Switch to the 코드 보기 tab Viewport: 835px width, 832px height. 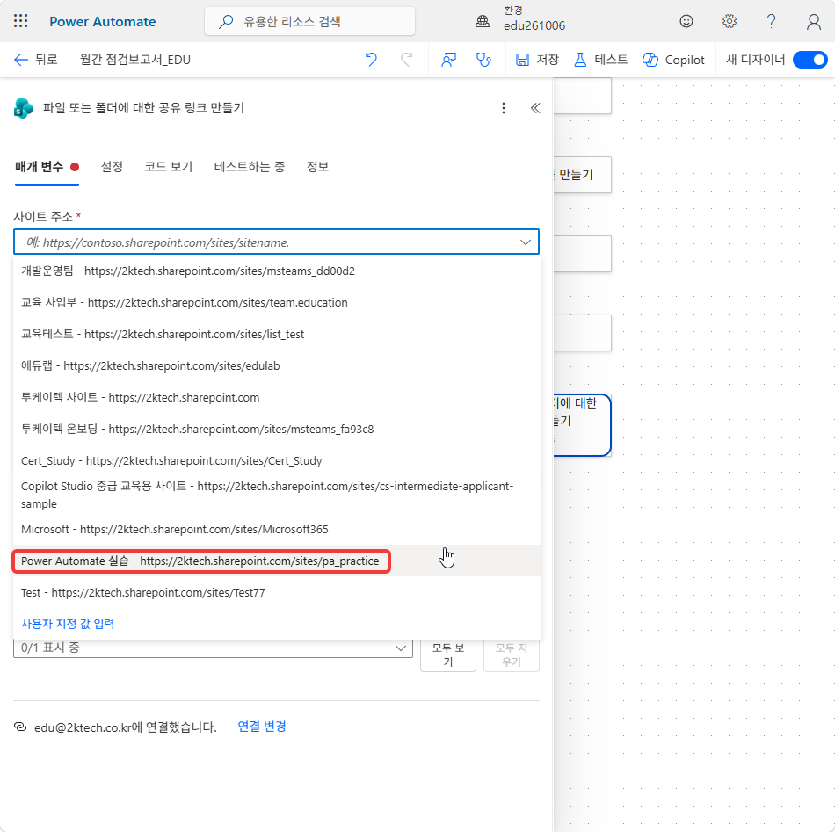pyautogui.click(x=168, y=167)
